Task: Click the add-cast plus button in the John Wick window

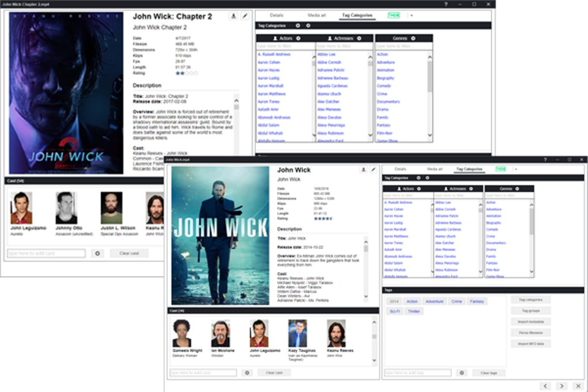Action: pyautogui.click(x=247, y=372)
